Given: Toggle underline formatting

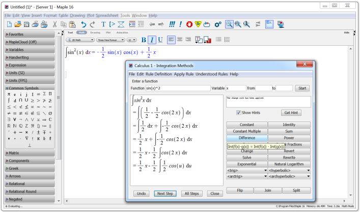Looking at the screenshot, I should pos(160,40).
